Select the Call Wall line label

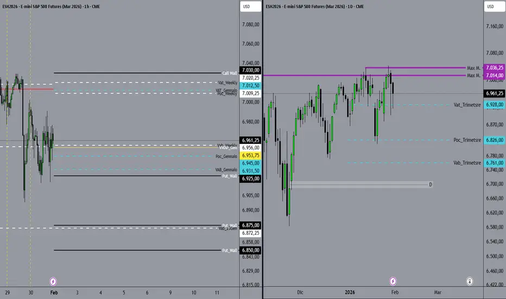(x=230, y=73)
